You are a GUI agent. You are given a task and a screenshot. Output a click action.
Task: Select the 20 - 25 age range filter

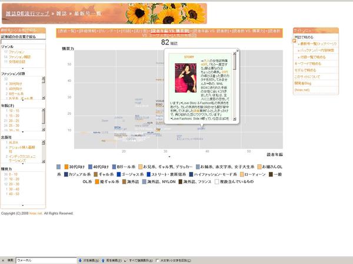click(x=14, y=120)
